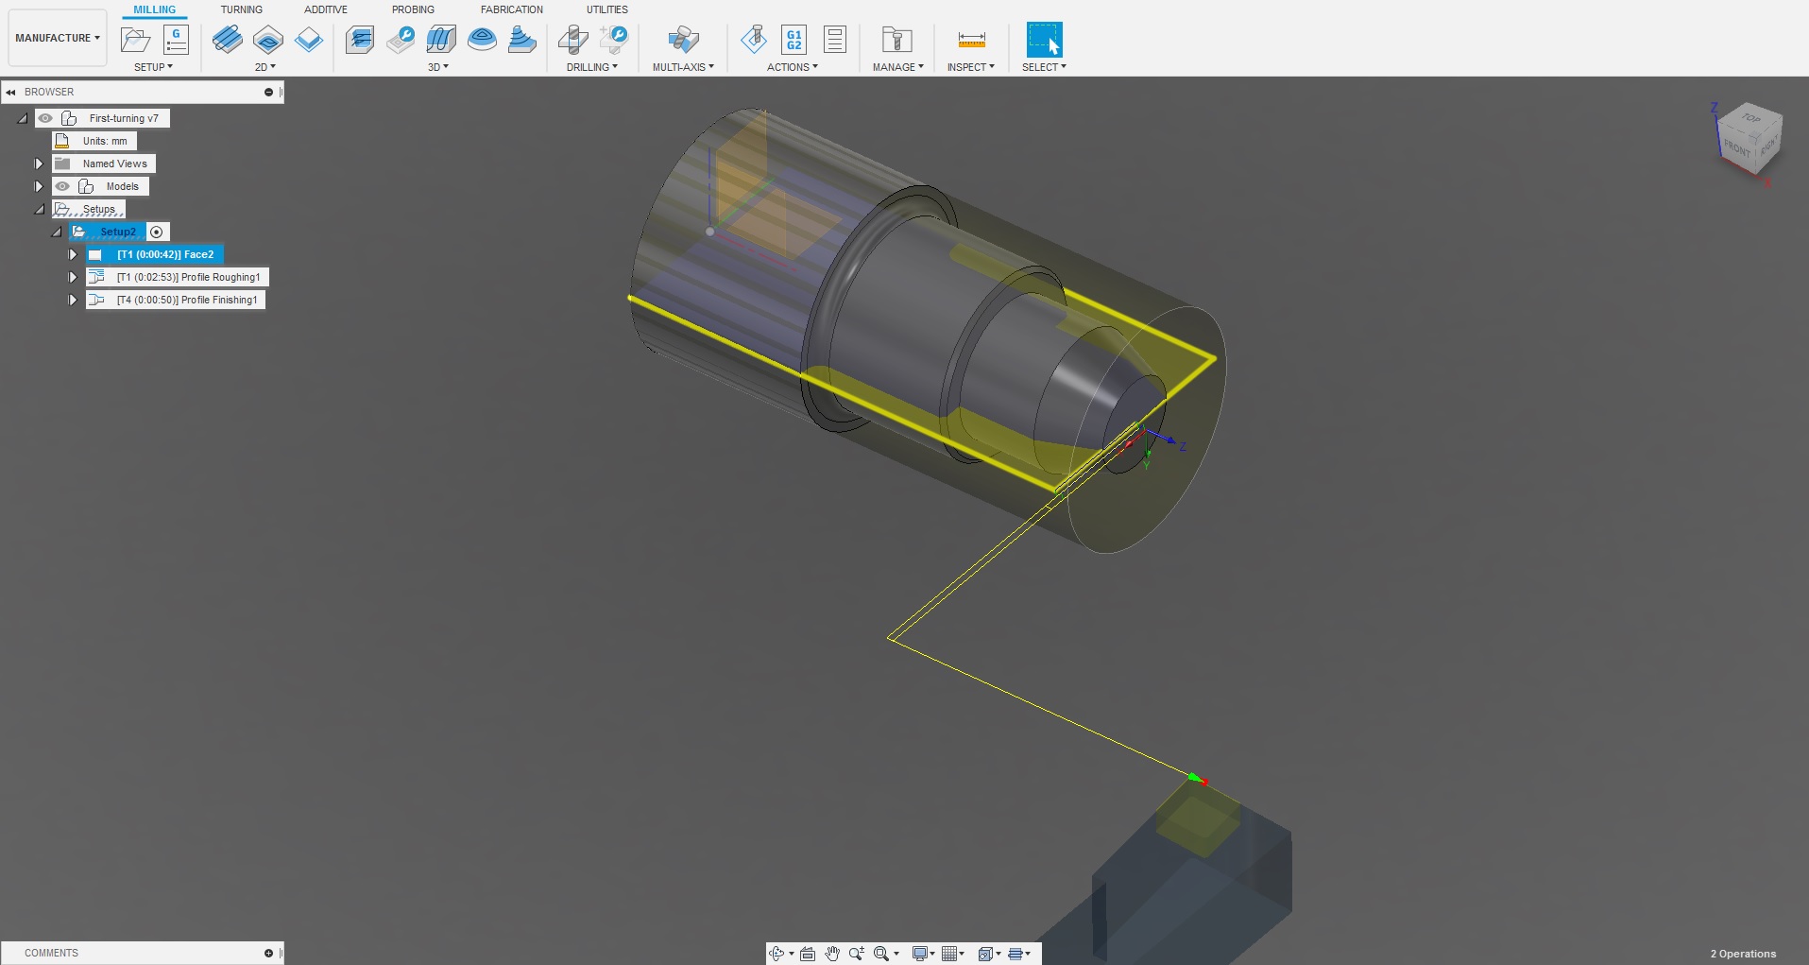Select the Drill tool icon
This screenshot has height=965, width=1809.
[x=573, y=40]
